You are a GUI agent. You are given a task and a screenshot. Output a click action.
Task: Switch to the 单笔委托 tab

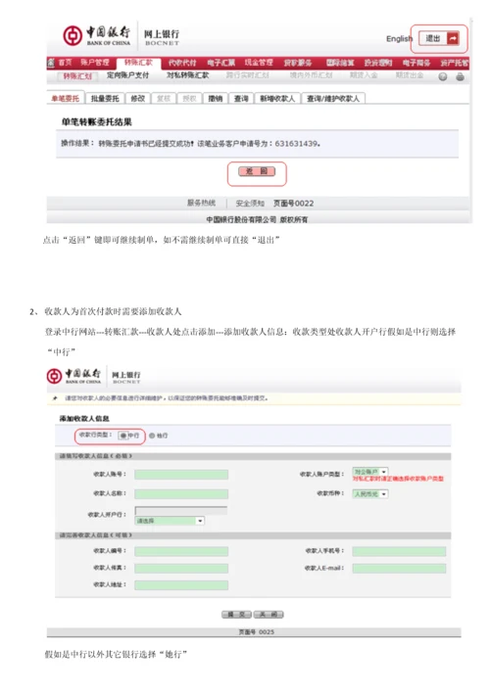[65, 99]
